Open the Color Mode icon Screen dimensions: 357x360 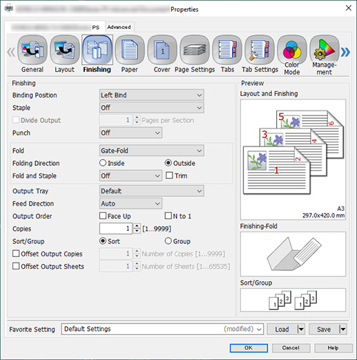(x=292, y=50)
